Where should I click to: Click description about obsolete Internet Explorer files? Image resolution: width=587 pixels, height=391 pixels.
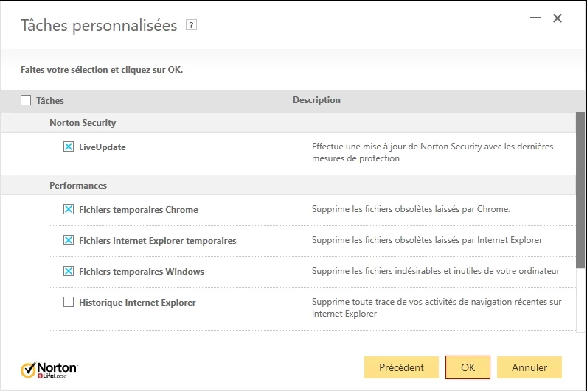(427, 240)
